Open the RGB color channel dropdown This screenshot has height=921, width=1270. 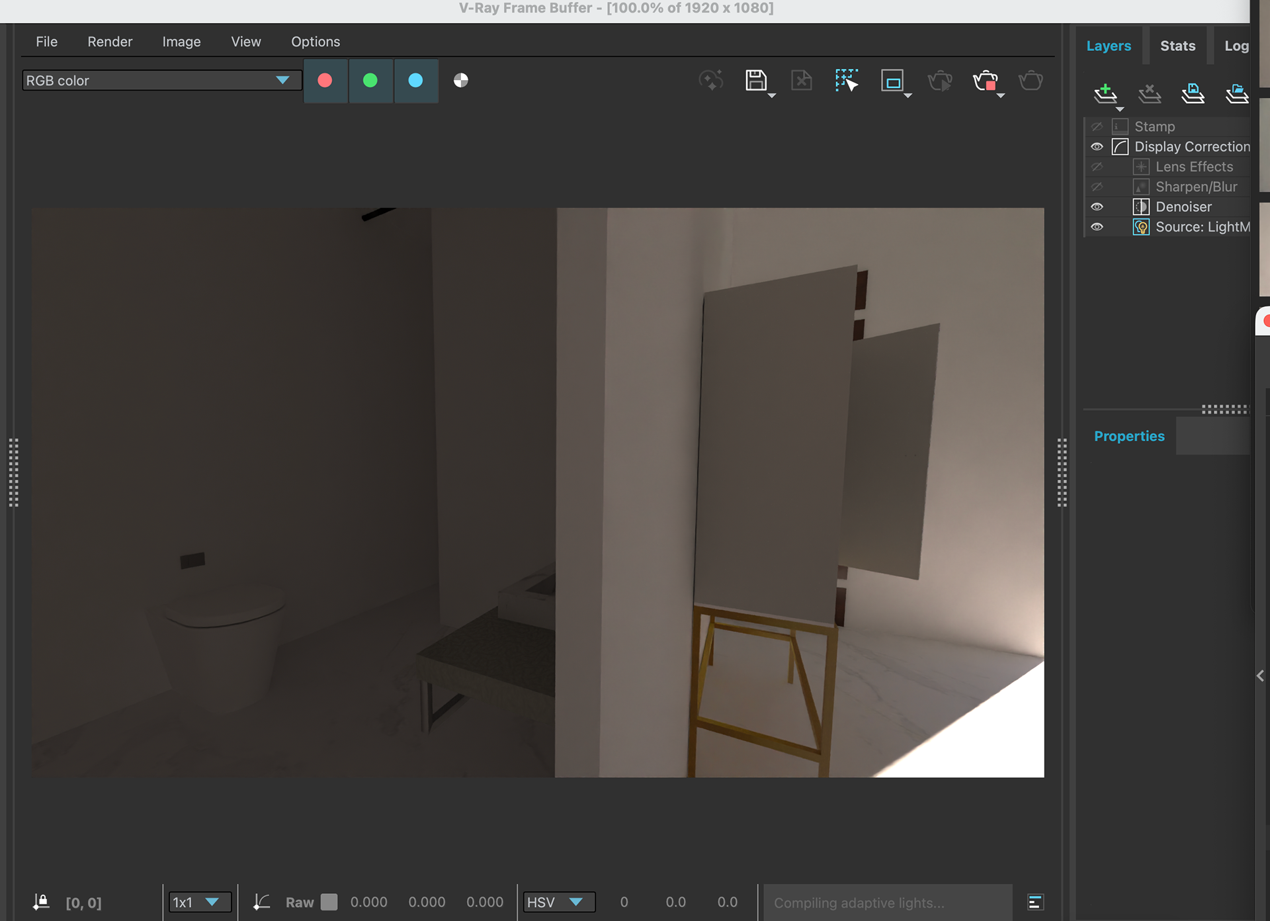[x=161, y=81]
